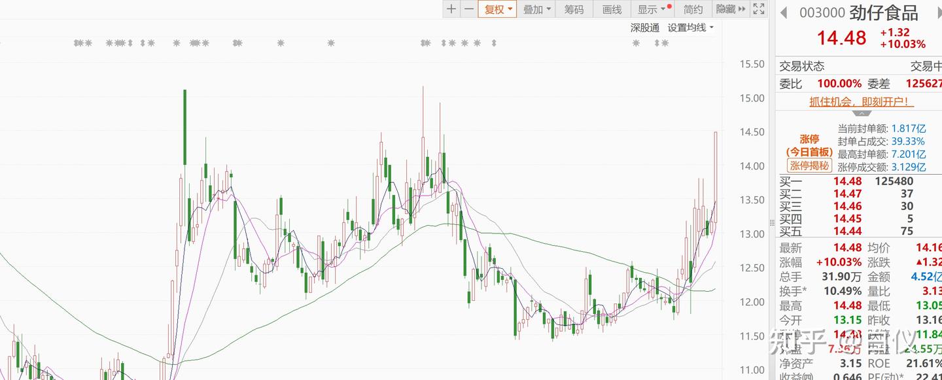942x380 pixels.
Task: Switch to 简约 simple mode
Action: 693,9
